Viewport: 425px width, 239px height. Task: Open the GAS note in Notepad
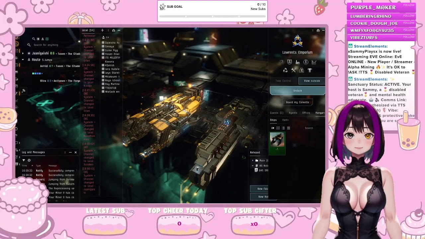pyautogui.click(x=261, y=170)
